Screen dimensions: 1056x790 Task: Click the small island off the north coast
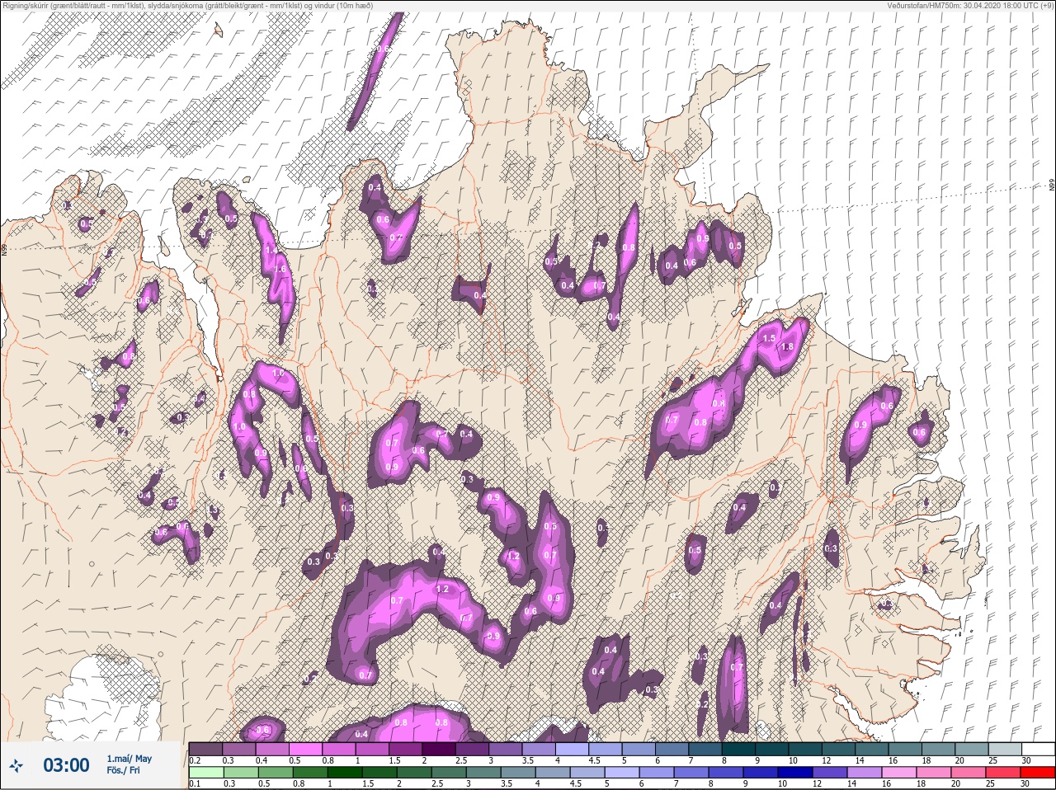coord(218,30)
